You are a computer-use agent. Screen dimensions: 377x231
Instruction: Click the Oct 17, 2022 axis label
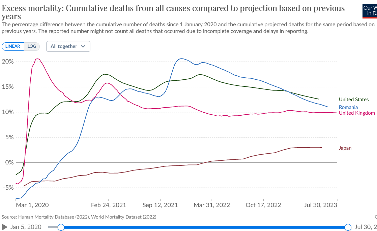point(263,205)
